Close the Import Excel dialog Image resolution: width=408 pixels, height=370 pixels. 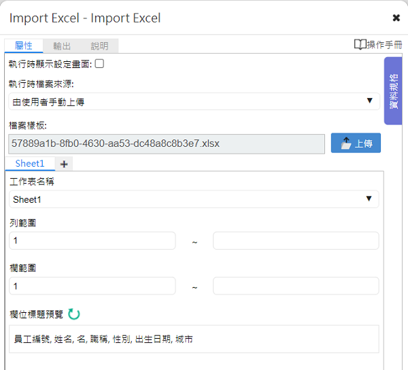click(x=396, y=18)
